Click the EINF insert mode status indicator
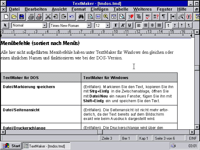 point(193,138)
